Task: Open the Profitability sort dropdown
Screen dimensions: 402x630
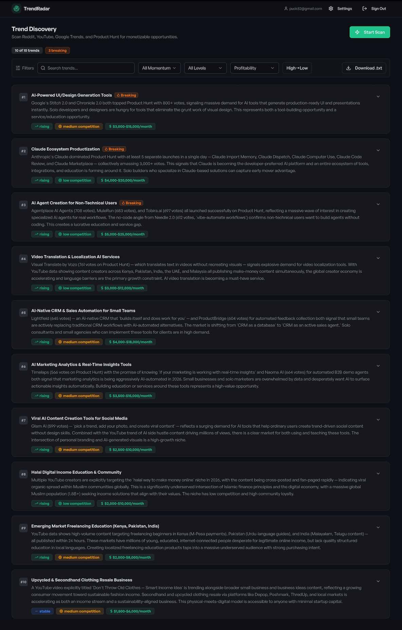Action: [x=254, y=68]
